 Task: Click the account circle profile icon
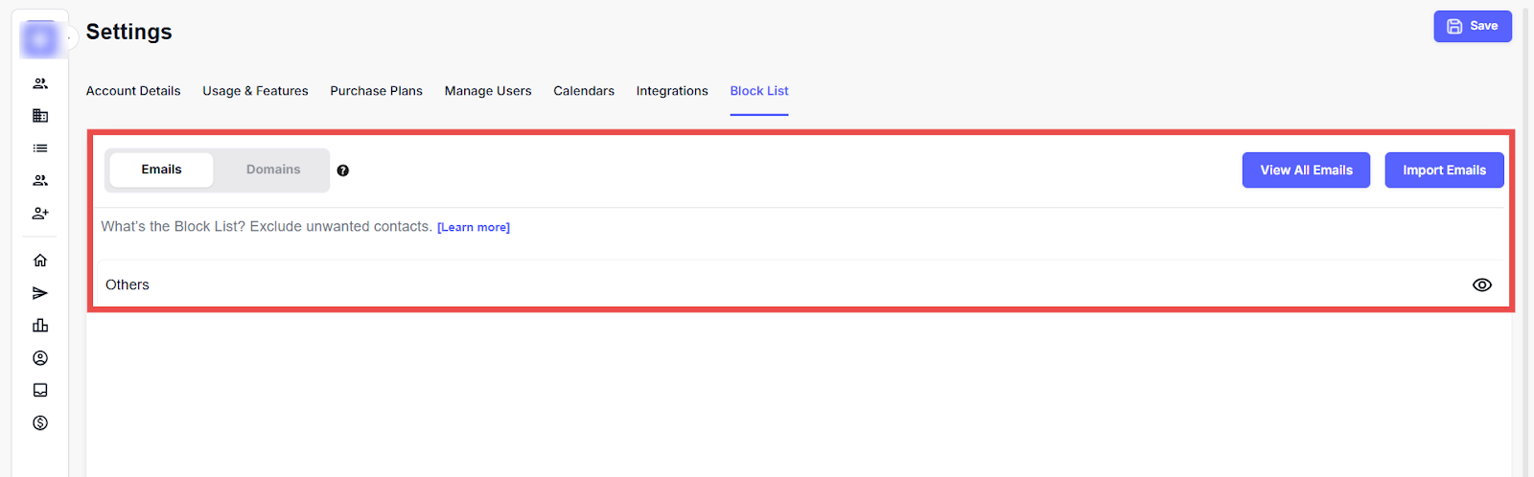tap(40, 358)
